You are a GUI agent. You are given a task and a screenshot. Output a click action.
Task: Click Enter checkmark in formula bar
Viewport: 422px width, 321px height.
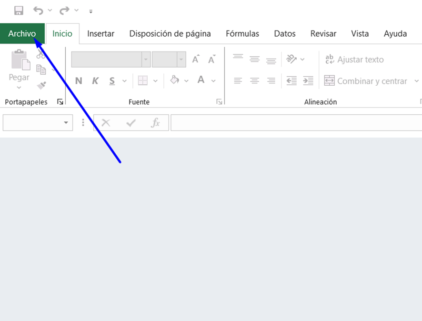(x=131, y=123)
